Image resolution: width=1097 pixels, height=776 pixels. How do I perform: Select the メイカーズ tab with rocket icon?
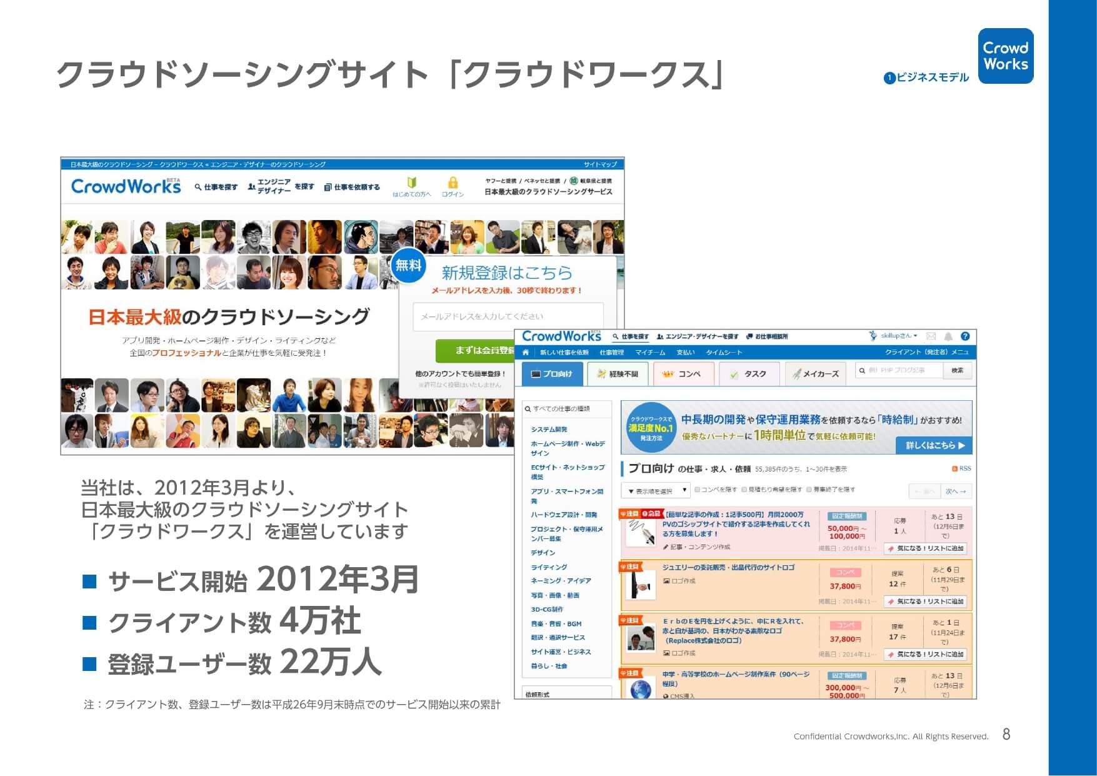[x=815, y=374]
